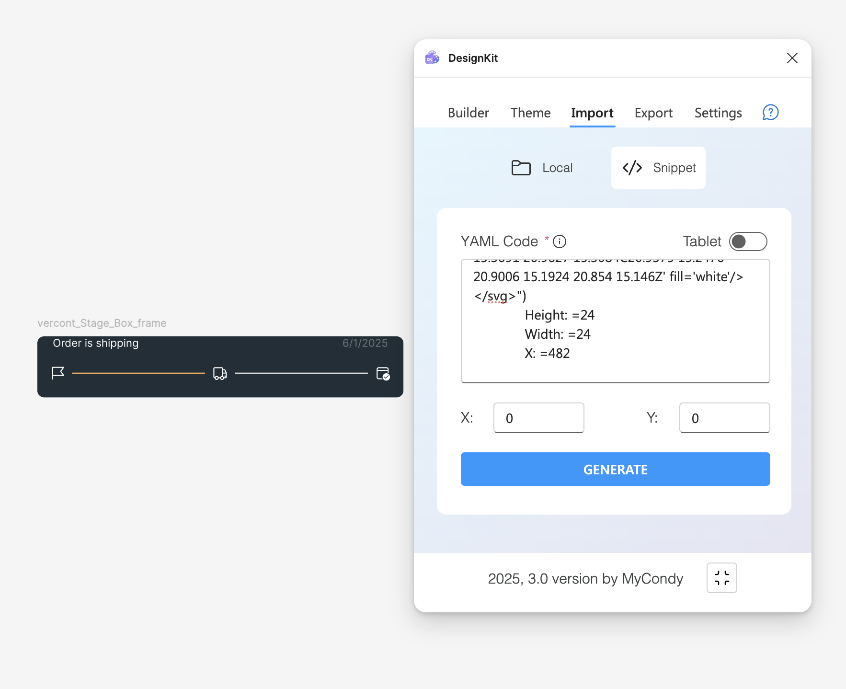Click the code brackets icon beside Snippet
Screen dimensions: 846x689
pos(632,168)
